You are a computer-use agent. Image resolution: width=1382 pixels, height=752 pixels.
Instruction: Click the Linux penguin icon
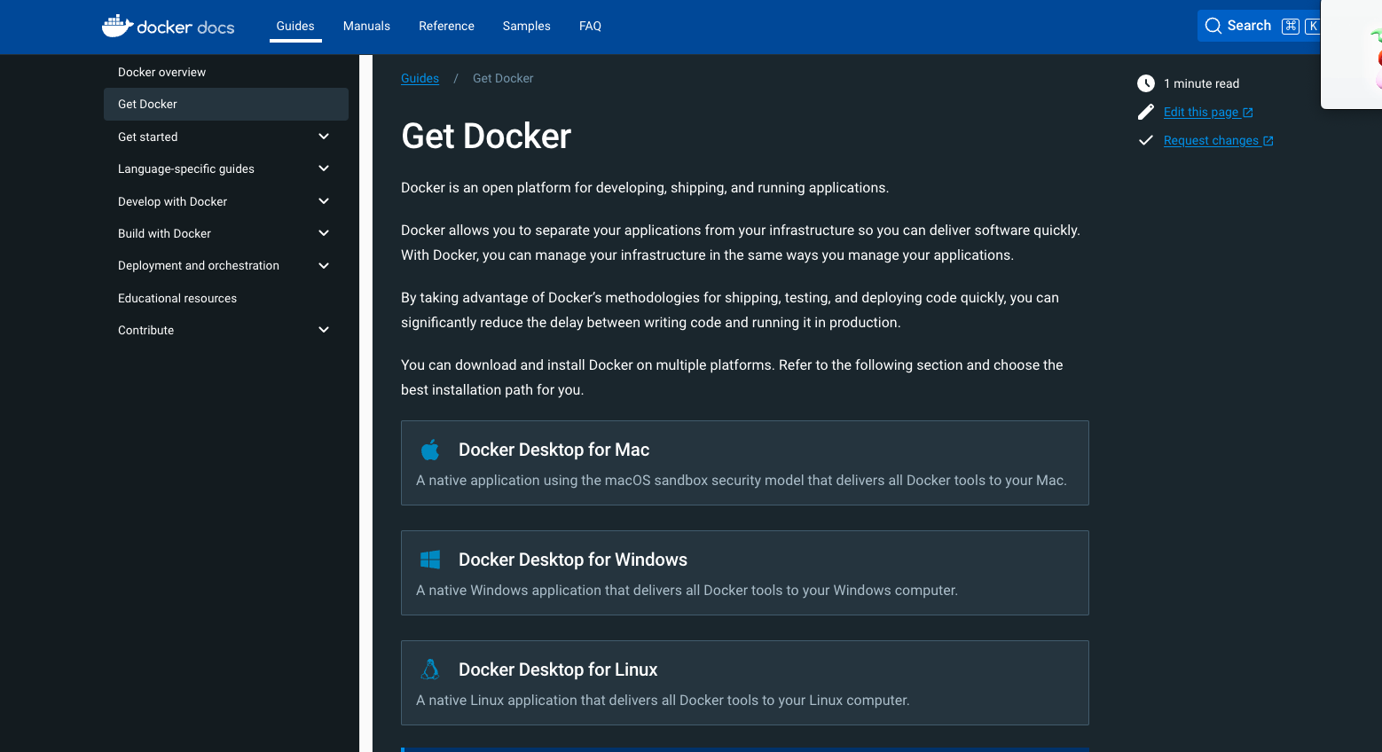coord(430,670)
